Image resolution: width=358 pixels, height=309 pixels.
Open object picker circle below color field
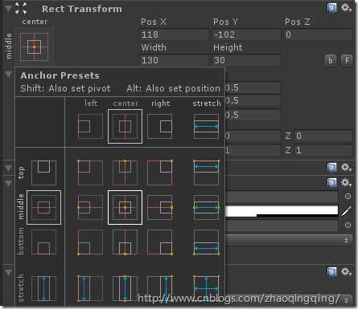point(348,226)
